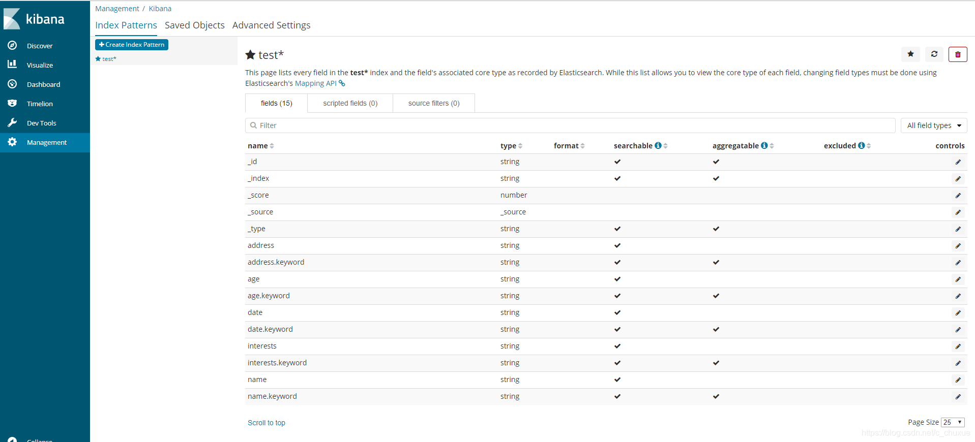Click 'date.keyword' field name
This screenshot has height=442, width=975.
[270, 329]
